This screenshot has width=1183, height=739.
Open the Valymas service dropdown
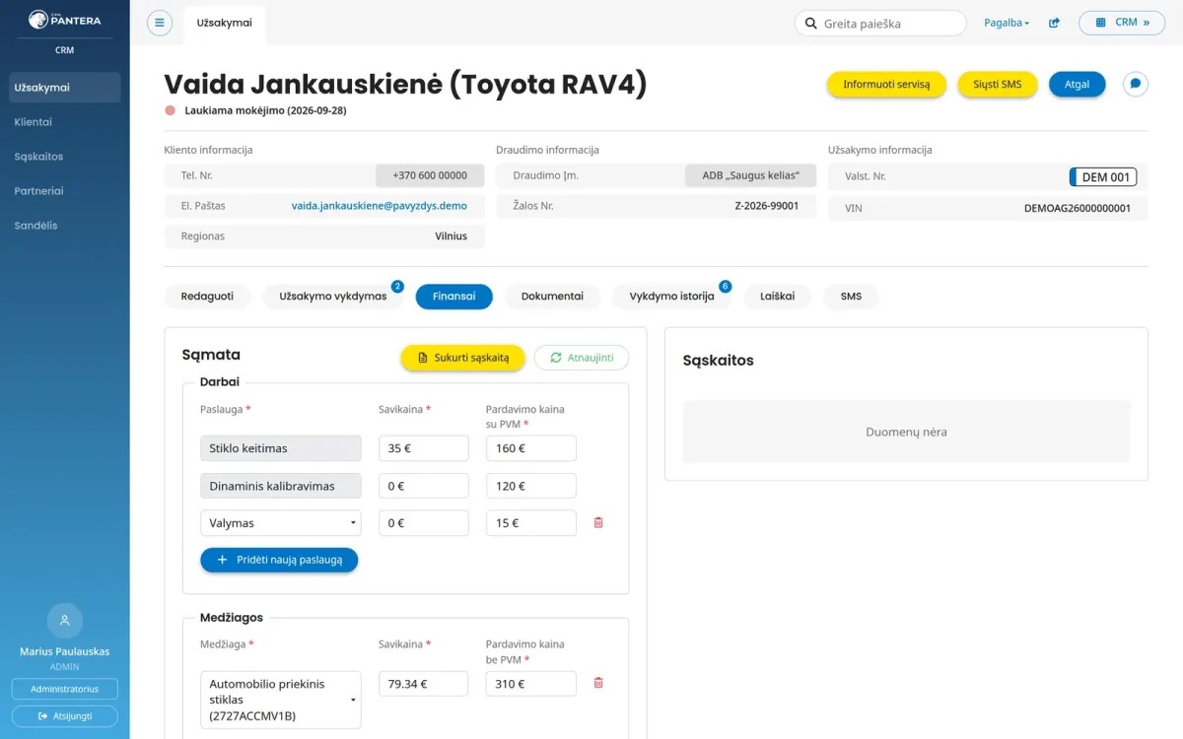click(281, 523)
